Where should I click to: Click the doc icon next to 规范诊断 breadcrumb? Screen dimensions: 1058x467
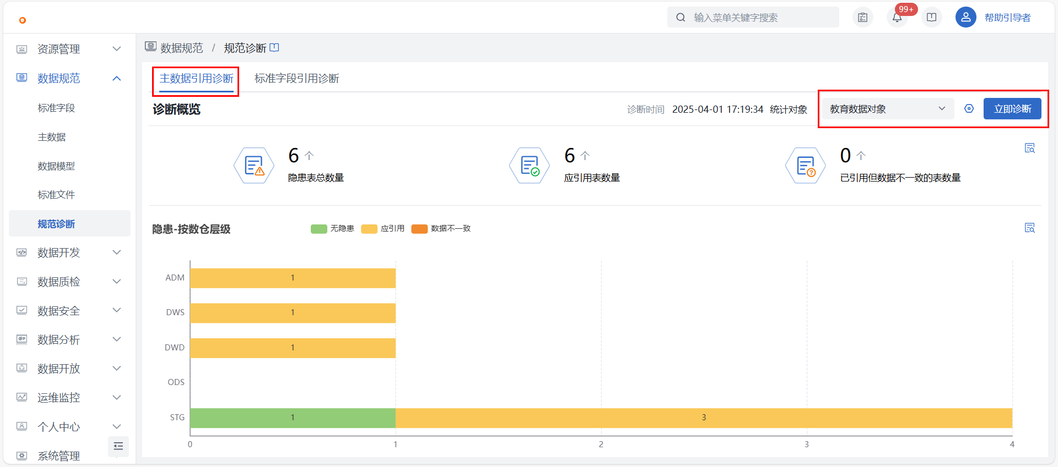(x=274, y=48)
